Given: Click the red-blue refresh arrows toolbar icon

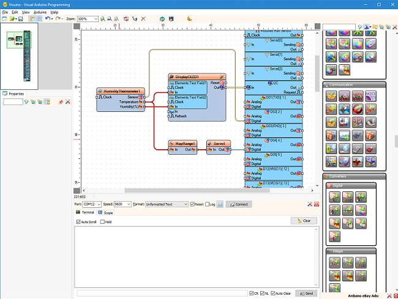Looking at the screenshot, I should pos(126,19).
